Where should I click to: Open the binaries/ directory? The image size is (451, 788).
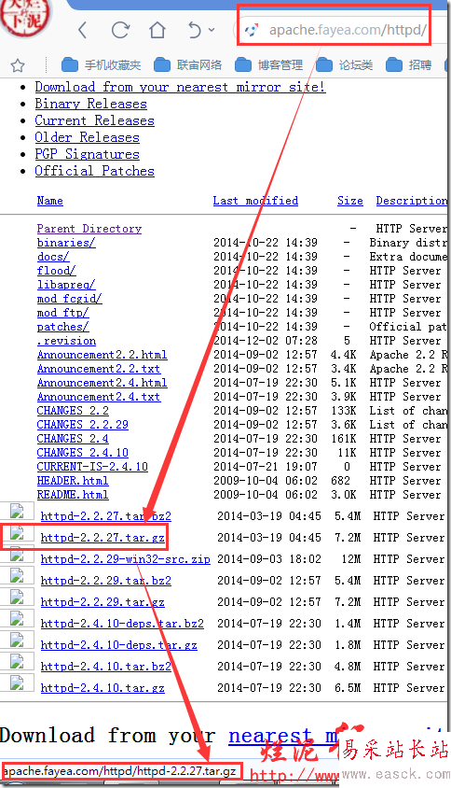[x=66, y=243]
